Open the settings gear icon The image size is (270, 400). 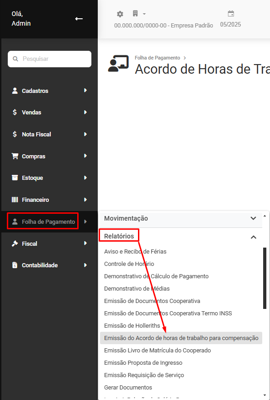pyautogui.click(x=120, y=14)
